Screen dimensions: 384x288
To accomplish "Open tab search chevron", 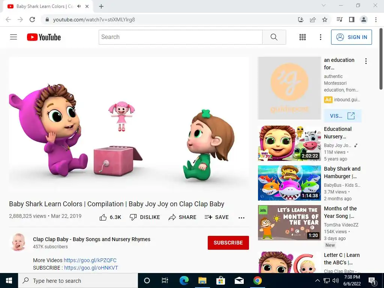I will pyautogui.click(x=324, y=5).
